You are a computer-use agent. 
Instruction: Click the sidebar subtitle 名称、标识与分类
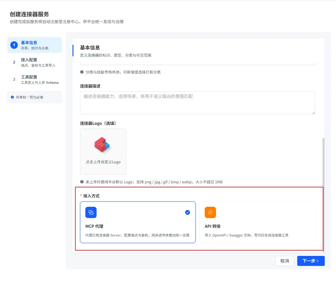pyautogui.click(x=35, y=48)
